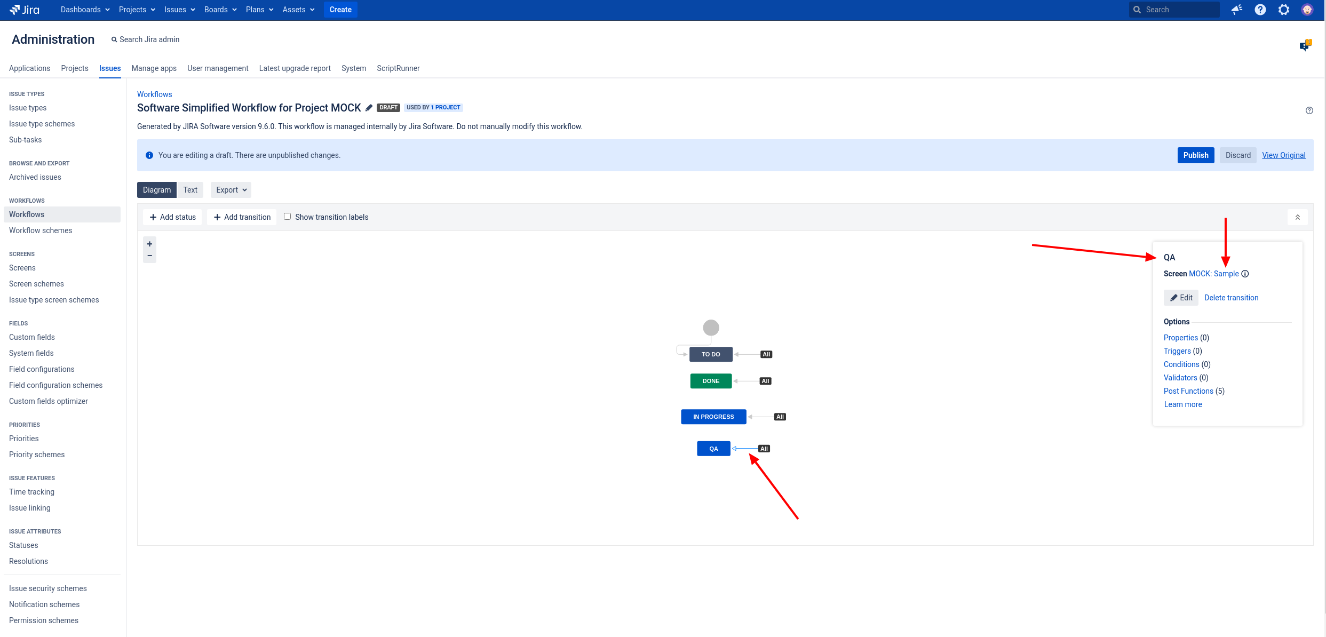Open the notifications megaphone icon
Viewport: 1326px width, 637px height.
coord(1236,10)
